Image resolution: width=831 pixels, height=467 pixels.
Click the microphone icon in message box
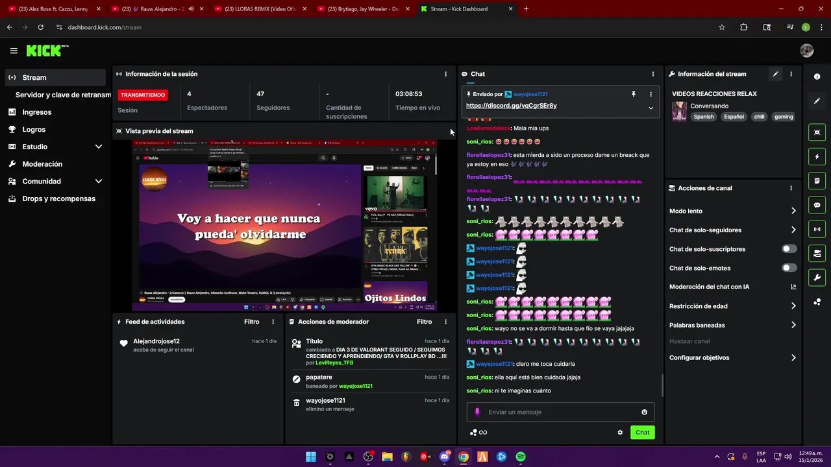(477, 412)
